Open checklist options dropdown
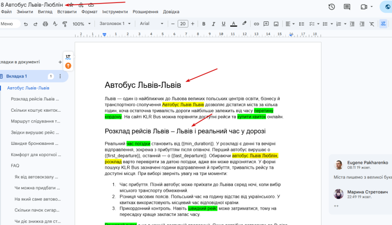This screenshot has width=392, height=225. click(x=318, y=24)
